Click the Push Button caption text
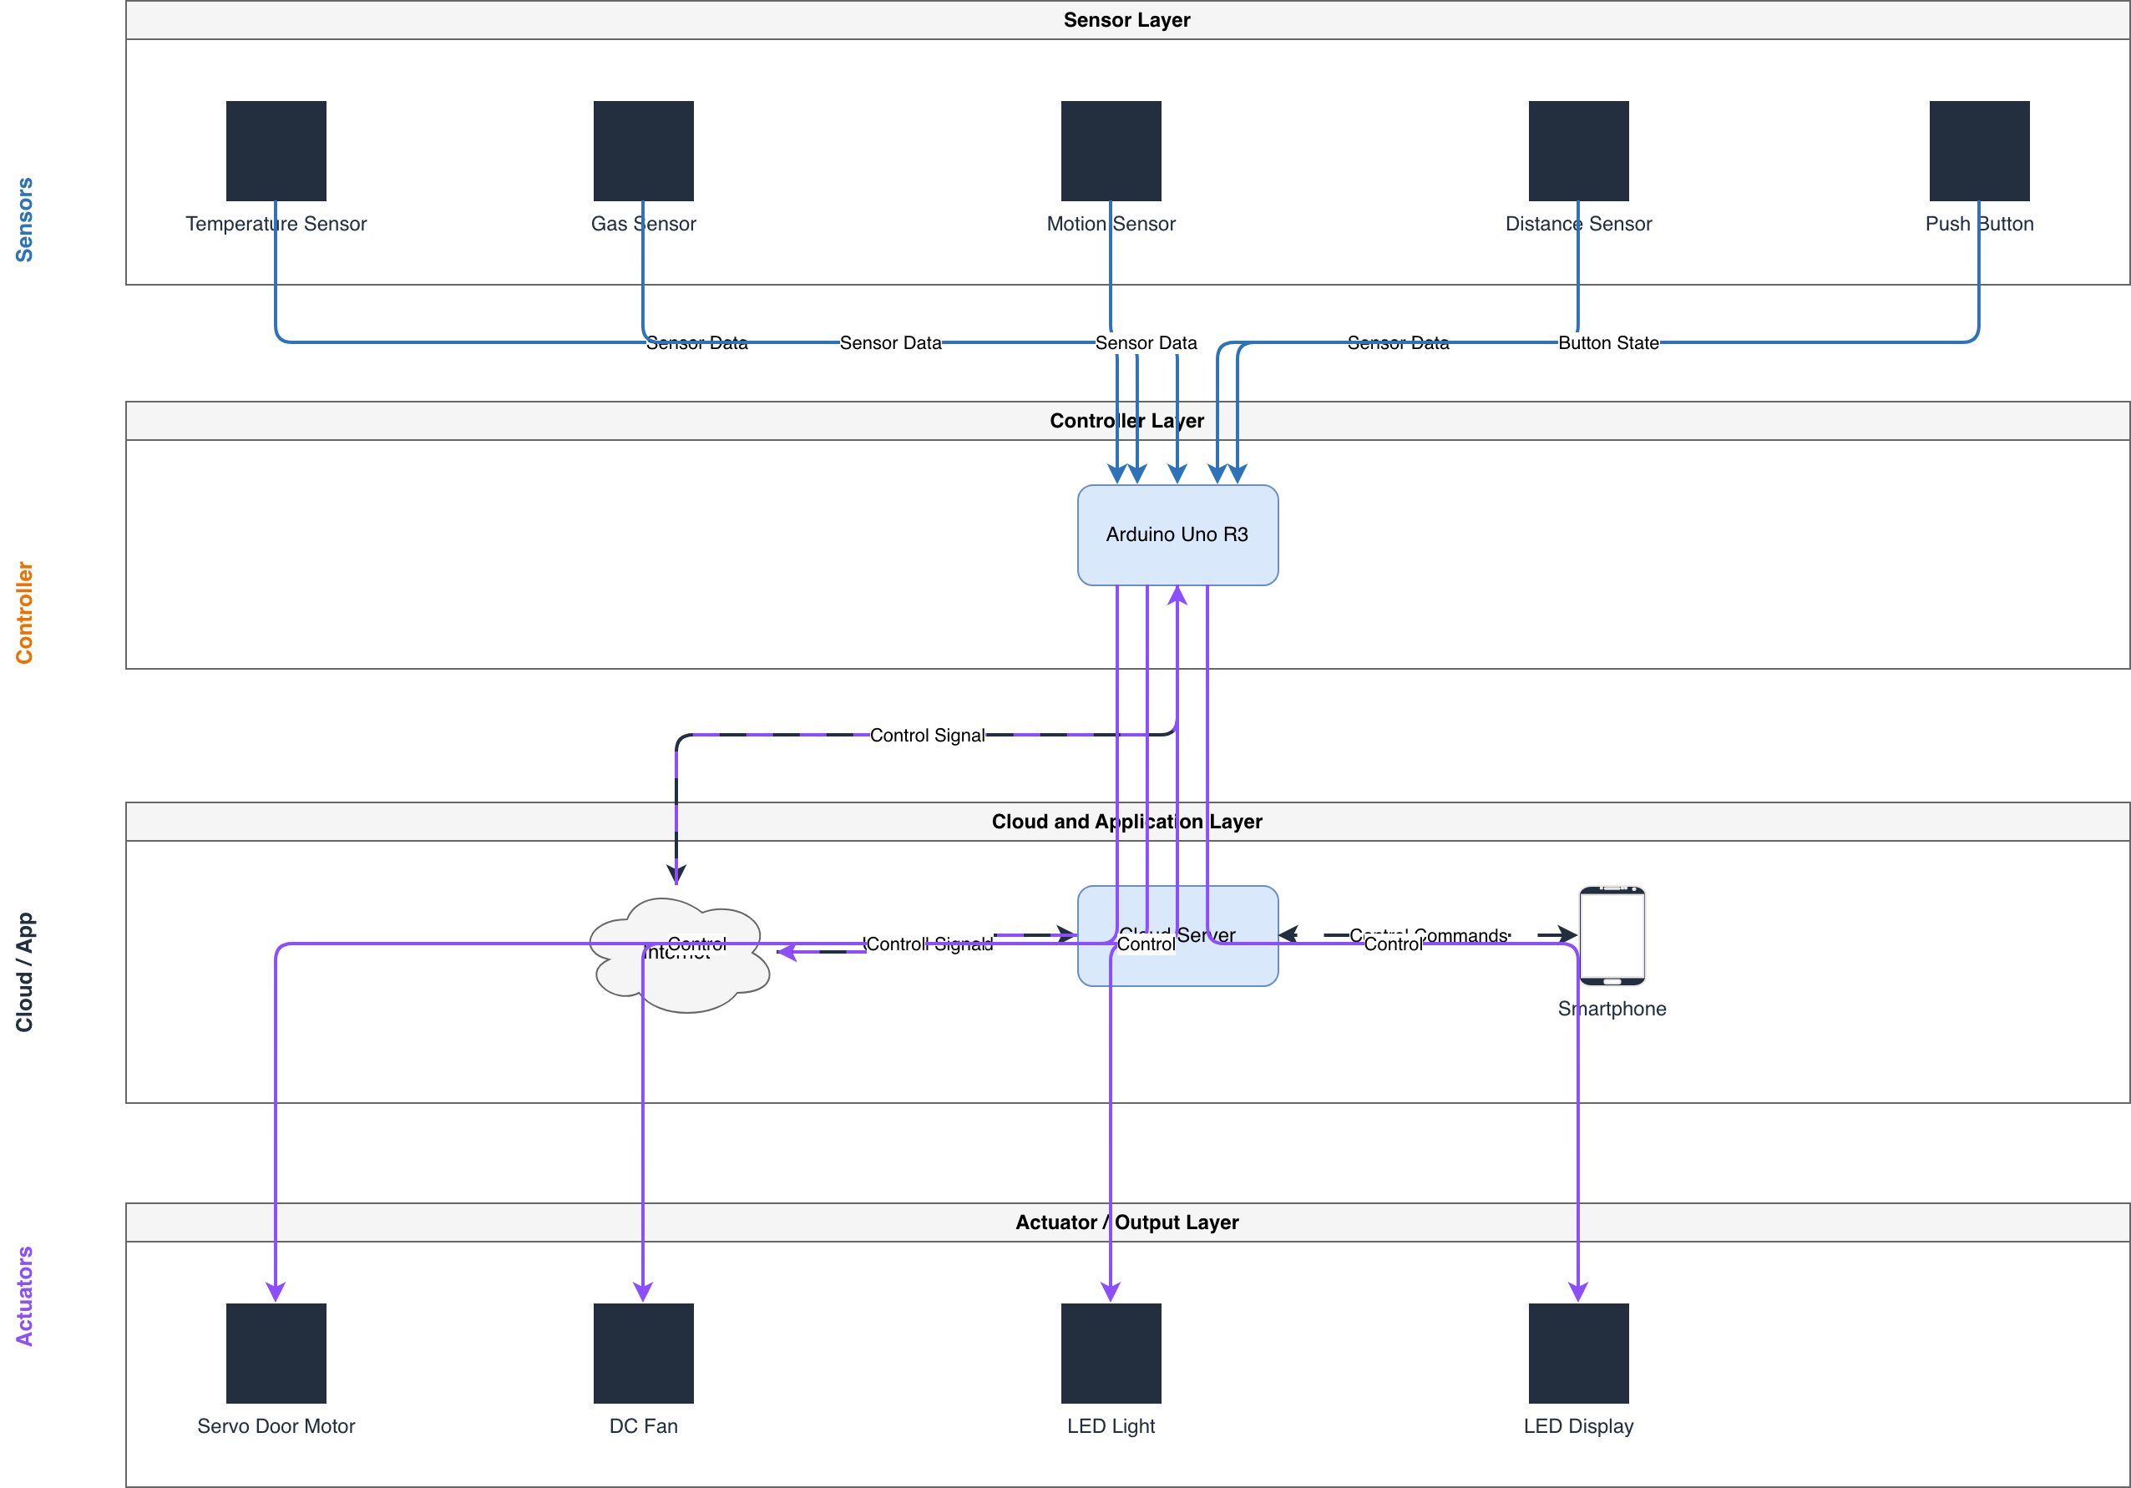 (x=1980, y=224)
